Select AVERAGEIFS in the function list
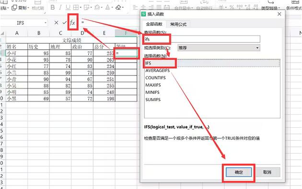The image size is (302, 189). tap(157, 70)
